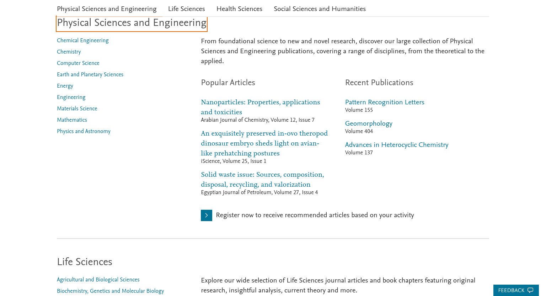Open the Computer Science link

tap(78, 63)
